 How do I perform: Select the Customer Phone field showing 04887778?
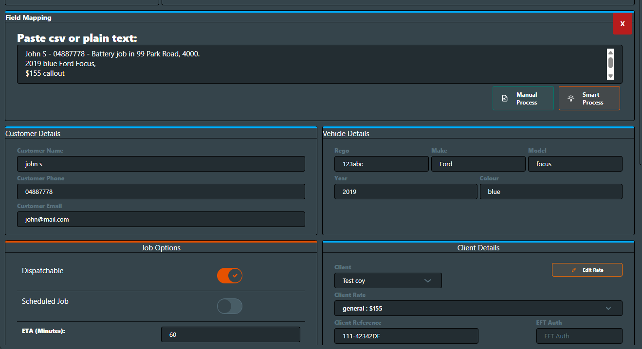[x=161, y=192]
